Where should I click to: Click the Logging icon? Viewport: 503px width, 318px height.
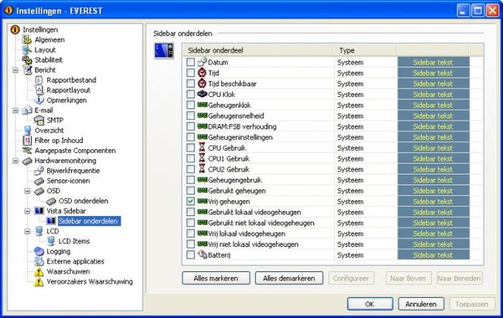coord(38,251)
